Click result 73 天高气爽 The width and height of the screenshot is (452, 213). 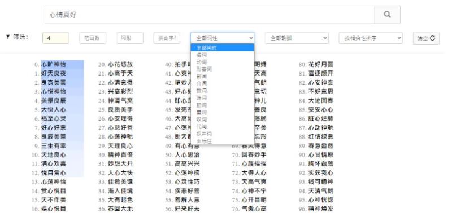tap(254, 181)
